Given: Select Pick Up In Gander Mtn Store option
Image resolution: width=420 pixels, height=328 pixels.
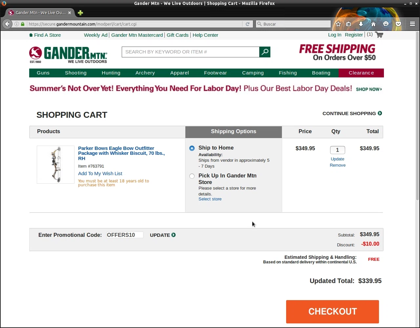Looking at the screenshot, I should [x=192, y=176].
